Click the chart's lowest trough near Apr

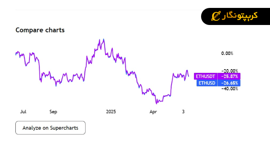(x=156, y=104)
